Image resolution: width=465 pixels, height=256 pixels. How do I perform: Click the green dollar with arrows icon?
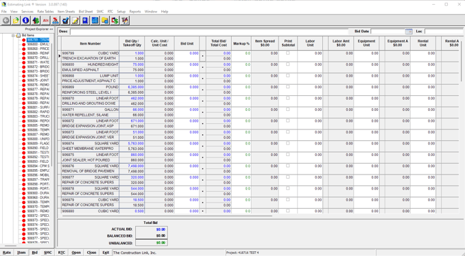point(36,21)
